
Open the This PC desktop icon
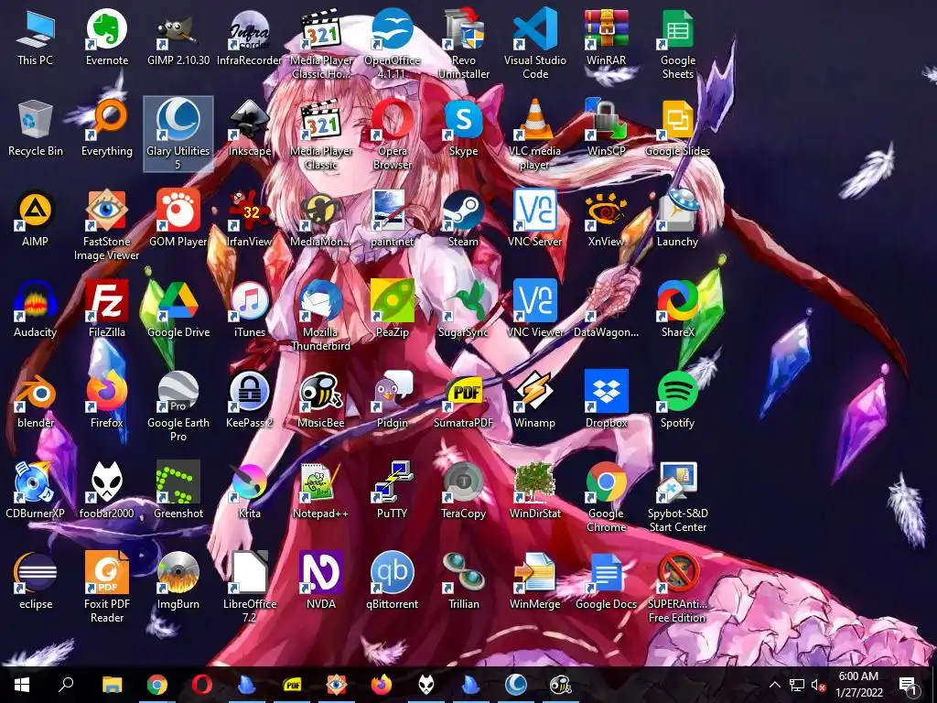[x=36, y=38]
